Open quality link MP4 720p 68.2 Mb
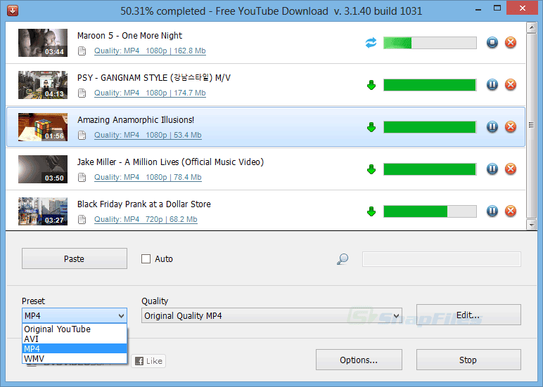This screenshot has height=387, width=543. point(146,220)
